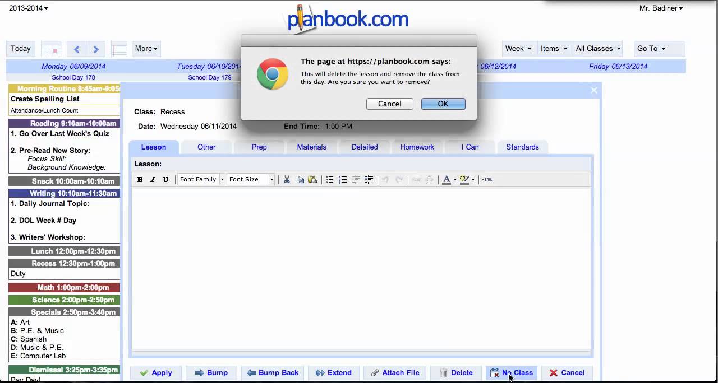
Task: Open the More dropdown menu
Action: 146,49
